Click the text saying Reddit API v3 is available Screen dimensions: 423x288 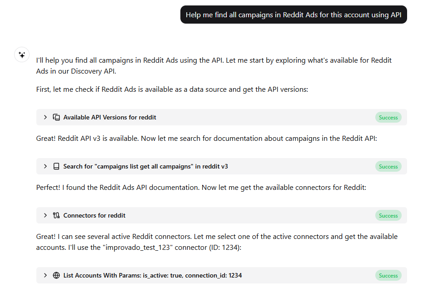pos(99,139)
